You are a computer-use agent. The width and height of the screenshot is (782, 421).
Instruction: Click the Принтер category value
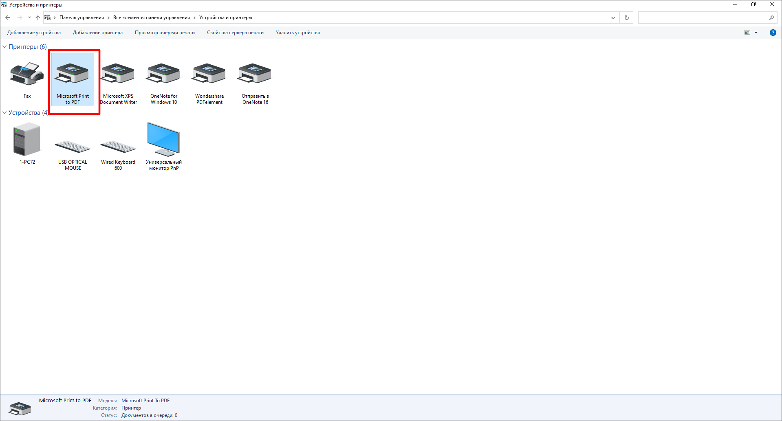click(131, 408)
